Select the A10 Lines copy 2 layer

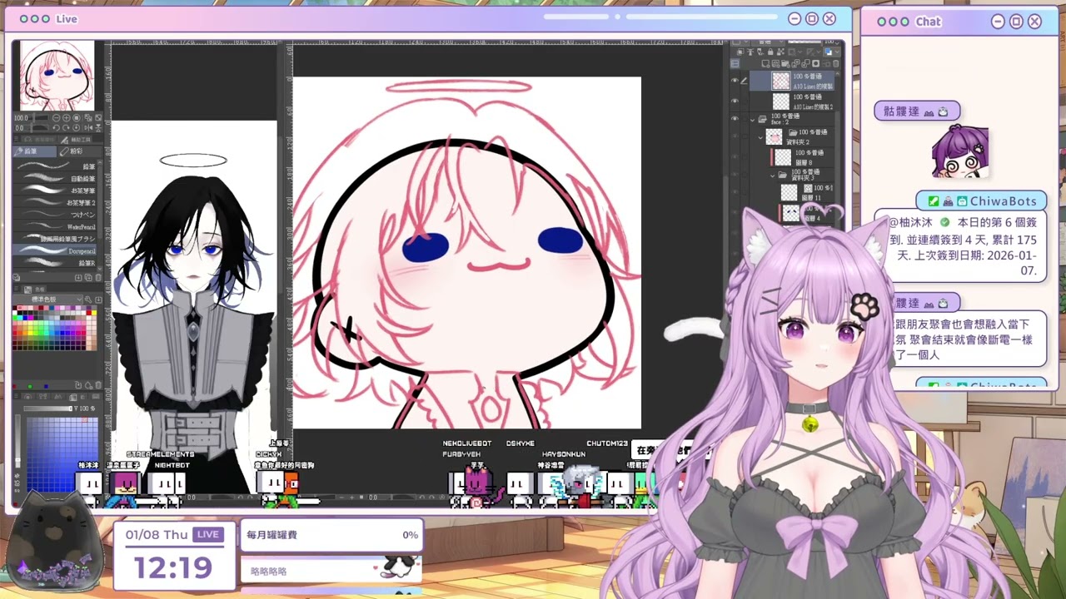coord(791,101)
